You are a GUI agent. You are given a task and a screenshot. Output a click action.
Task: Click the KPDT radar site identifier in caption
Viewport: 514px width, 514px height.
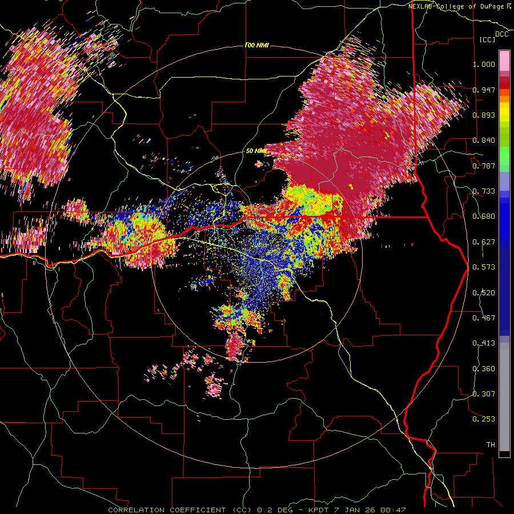[x=319, y=510]
